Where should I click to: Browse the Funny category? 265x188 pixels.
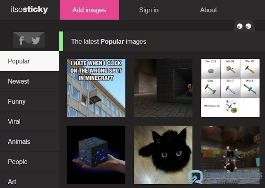point(29,102)
